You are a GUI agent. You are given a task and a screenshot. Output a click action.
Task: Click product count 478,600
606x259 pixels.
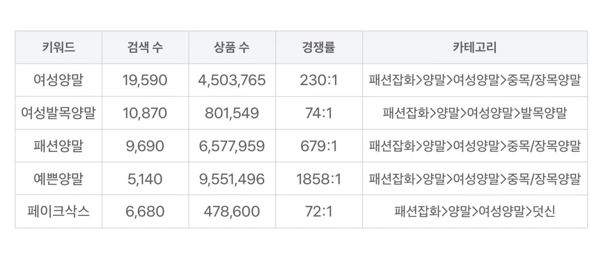click(232, 212)
